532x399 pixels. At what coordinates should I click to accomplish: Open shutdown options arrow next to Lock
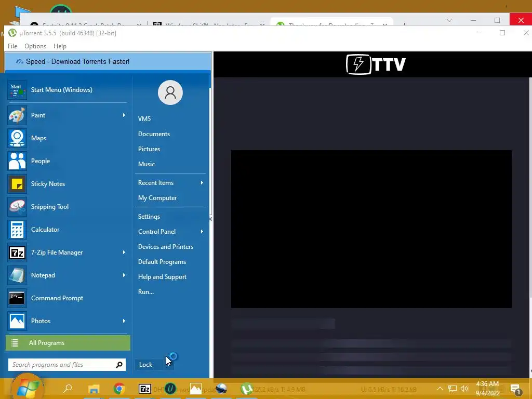tap(169, 365)
